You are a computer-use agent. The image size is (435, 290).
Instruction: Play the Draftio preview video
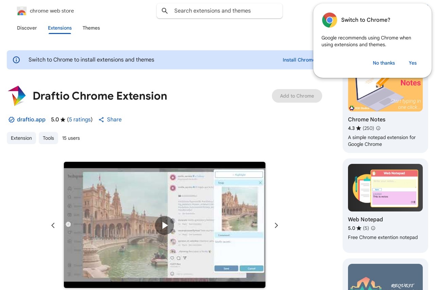coord(164,225)
